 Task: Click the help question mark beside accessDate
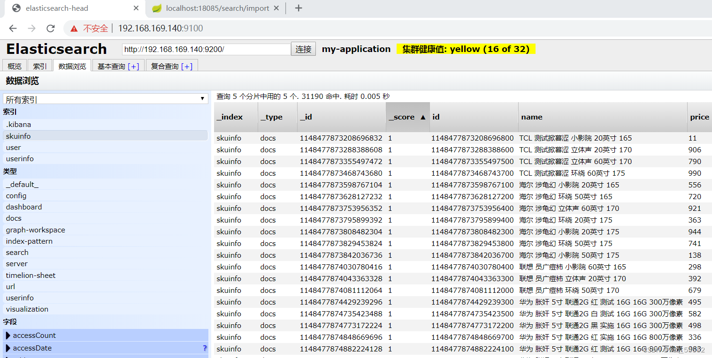(x=205, y=348)
